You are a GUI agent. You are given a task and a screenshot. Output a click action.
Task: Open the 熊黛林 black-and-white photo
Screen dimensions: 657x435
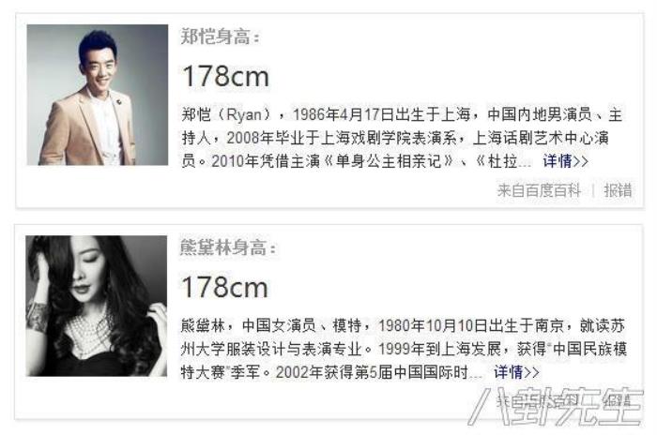97,306
